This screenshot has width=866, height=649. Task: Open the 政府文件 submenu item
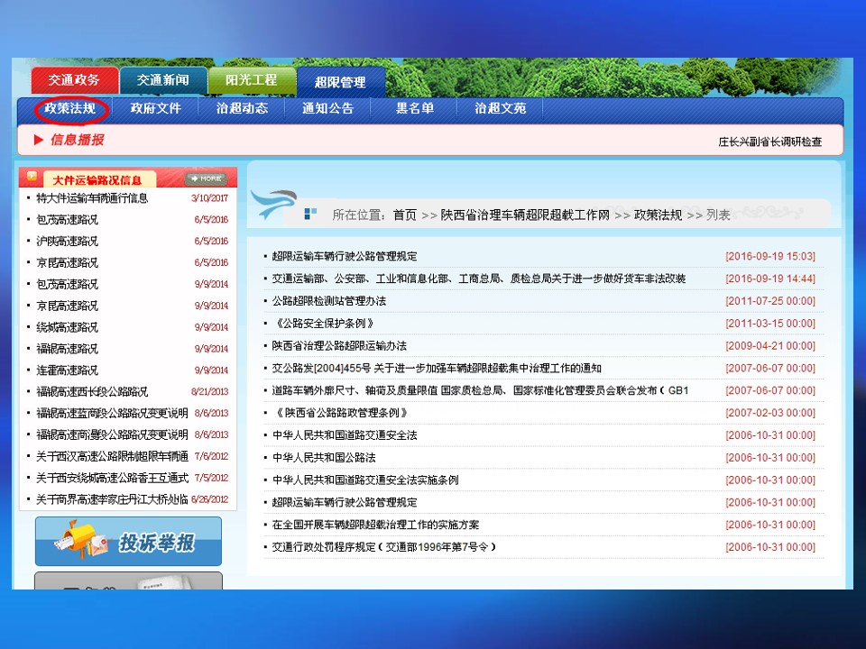point(156,108)
